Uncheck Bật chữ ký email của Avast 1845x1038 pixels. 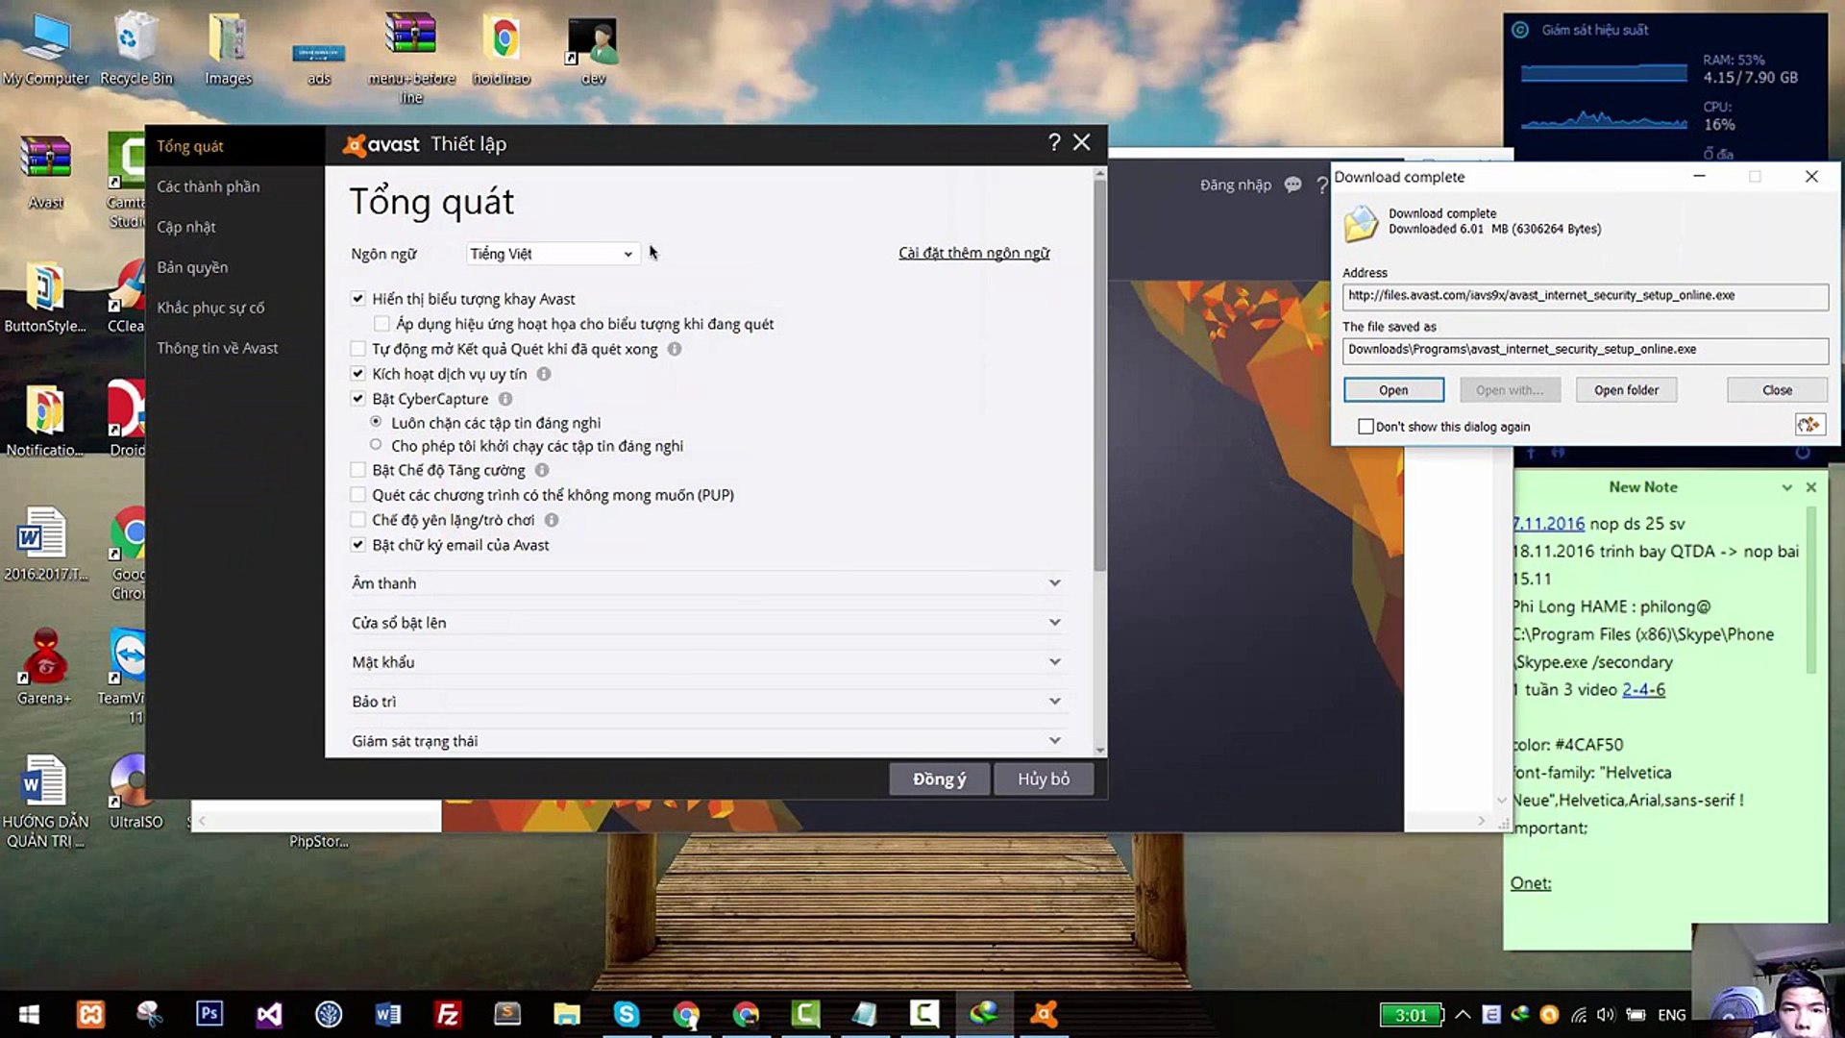tap(358, 545)
